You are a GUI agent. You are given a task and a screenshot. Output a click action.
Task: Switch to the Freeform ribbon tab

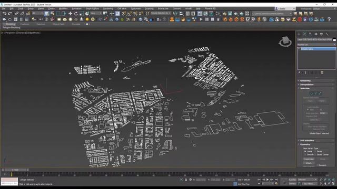[x=25, y=24]
